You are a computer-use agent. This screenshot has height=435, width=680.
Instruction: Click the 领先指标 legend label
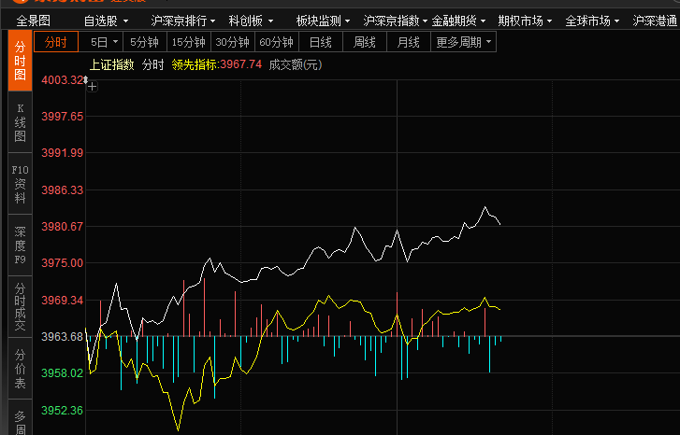pyautogui.click(x=195, y=64)
